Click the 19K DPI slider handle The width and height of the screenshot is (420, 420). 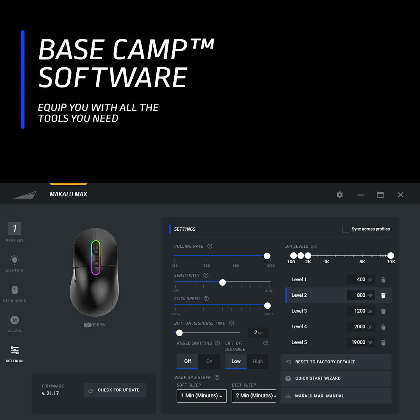[x=391, y=255]
